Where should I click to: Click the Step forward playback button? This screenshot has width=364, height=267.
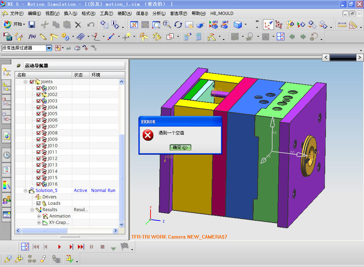(x=71, y=247)
